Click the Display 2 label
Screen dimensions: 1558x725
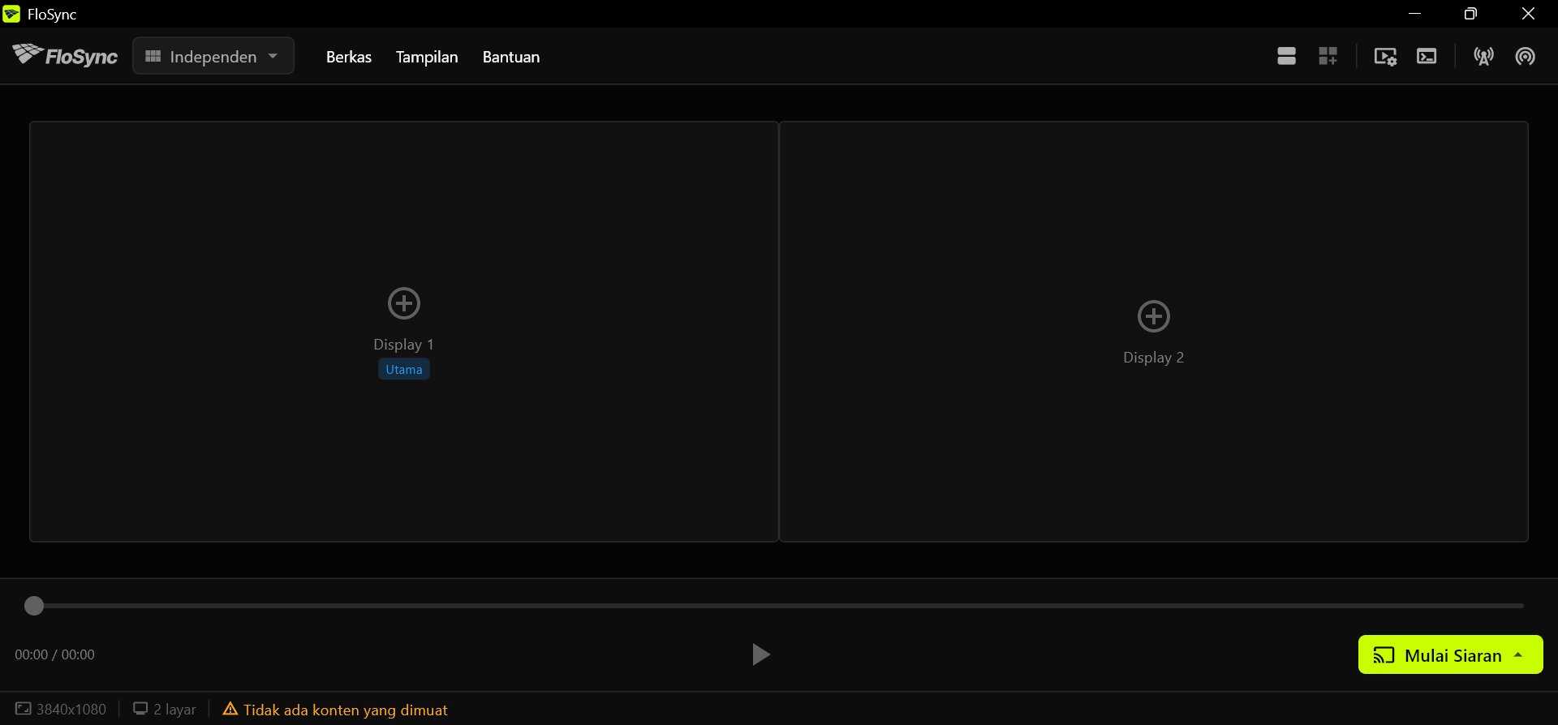1154,358
